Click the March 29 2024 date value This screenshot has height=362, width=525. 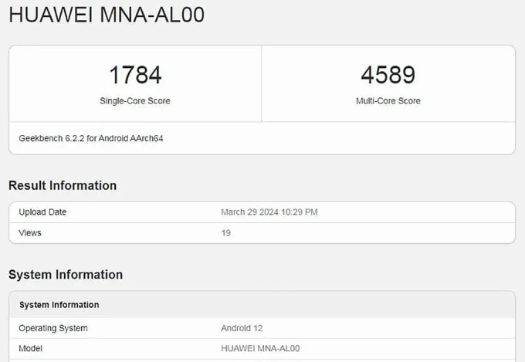click(249, 212)
